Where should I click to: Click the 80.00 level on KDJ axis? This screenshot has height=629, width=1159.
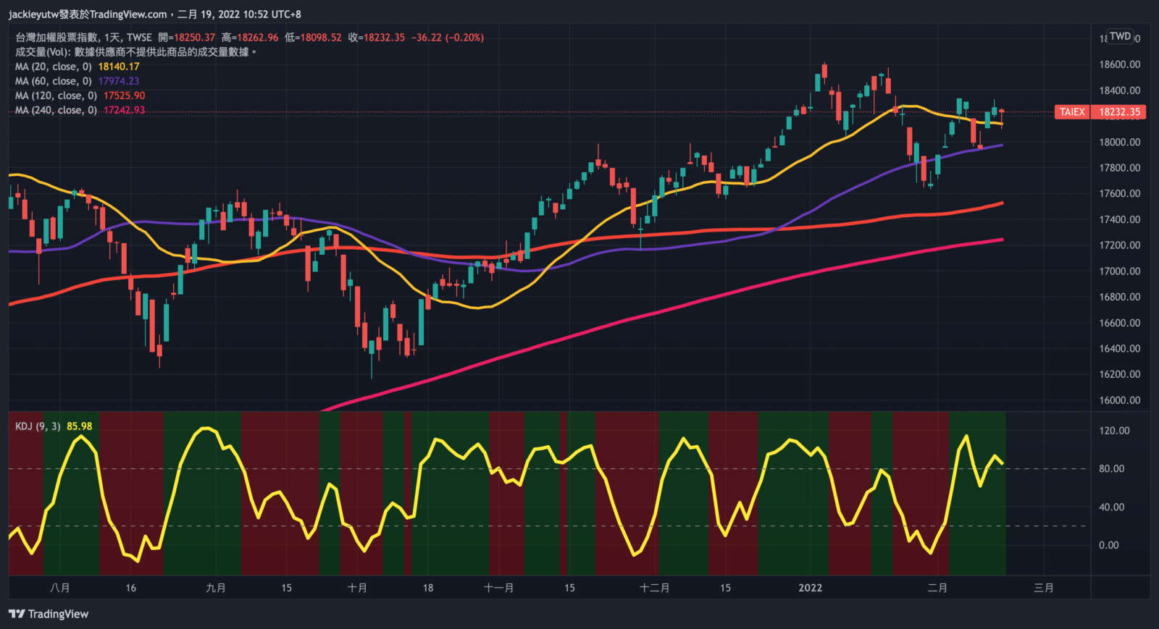(1111, 469)
